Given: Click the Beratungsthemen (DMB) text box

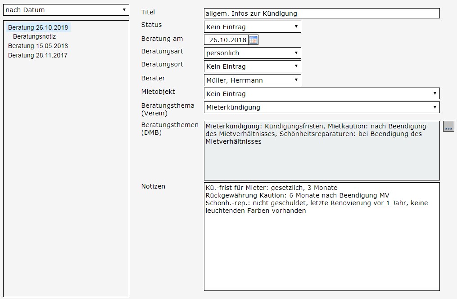Looking at the screenshot, I should pos(322,150).
